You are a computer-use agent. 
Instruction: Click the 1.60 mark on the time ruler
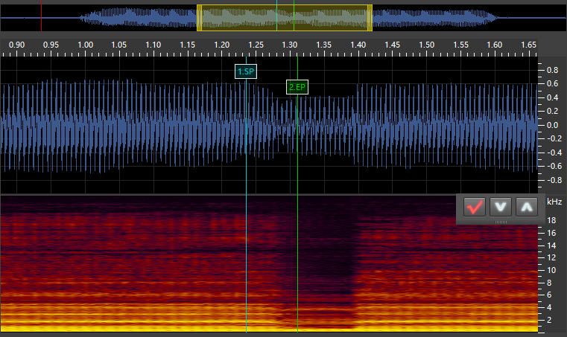[x=494, y=45]
